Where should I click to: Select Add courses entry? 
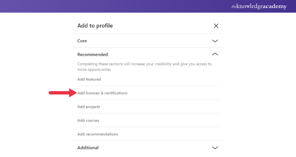coord(88,120)
